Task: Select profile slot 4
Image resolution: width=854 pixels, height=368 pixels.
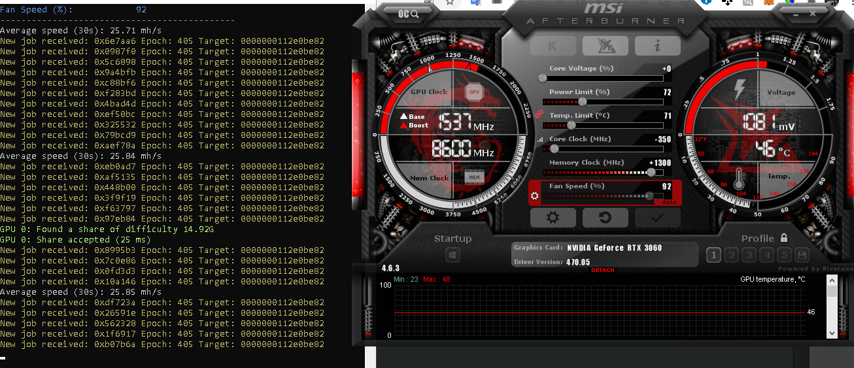Action: click(767, 255)
